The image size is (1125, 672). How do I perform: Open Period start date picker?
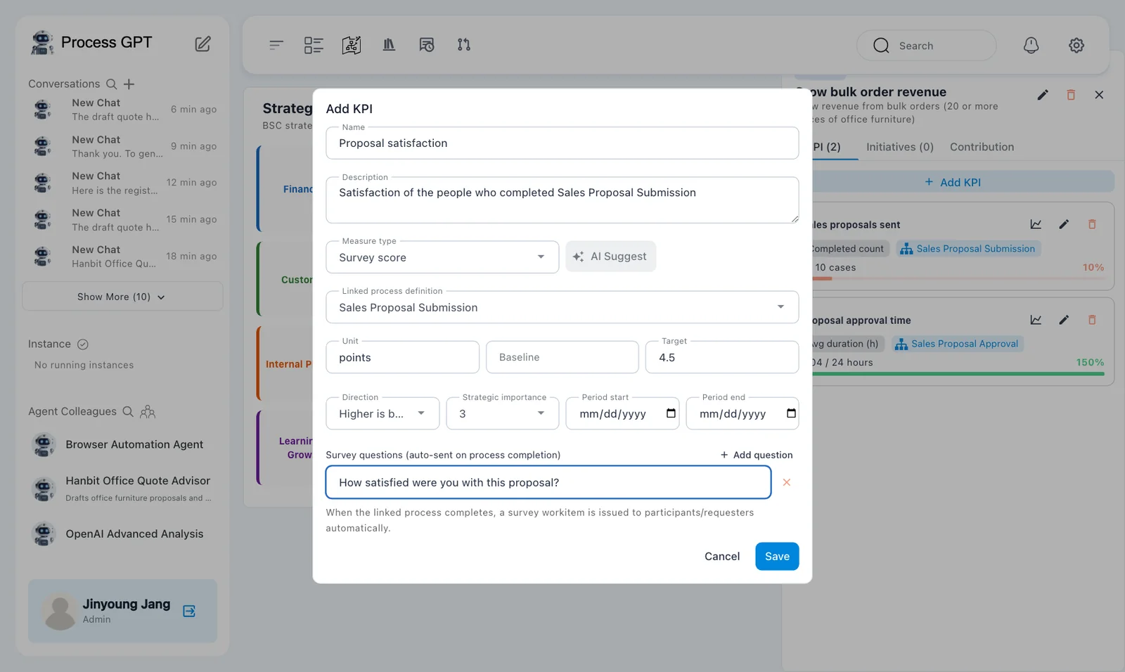pyautogui.click(x=671, y=413)
